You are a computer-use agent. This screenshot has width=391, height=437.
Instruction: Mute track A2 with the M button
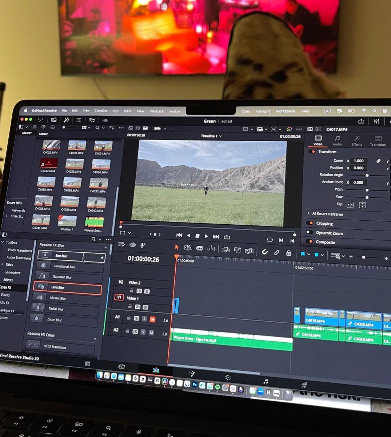click(x=151, y=332)
